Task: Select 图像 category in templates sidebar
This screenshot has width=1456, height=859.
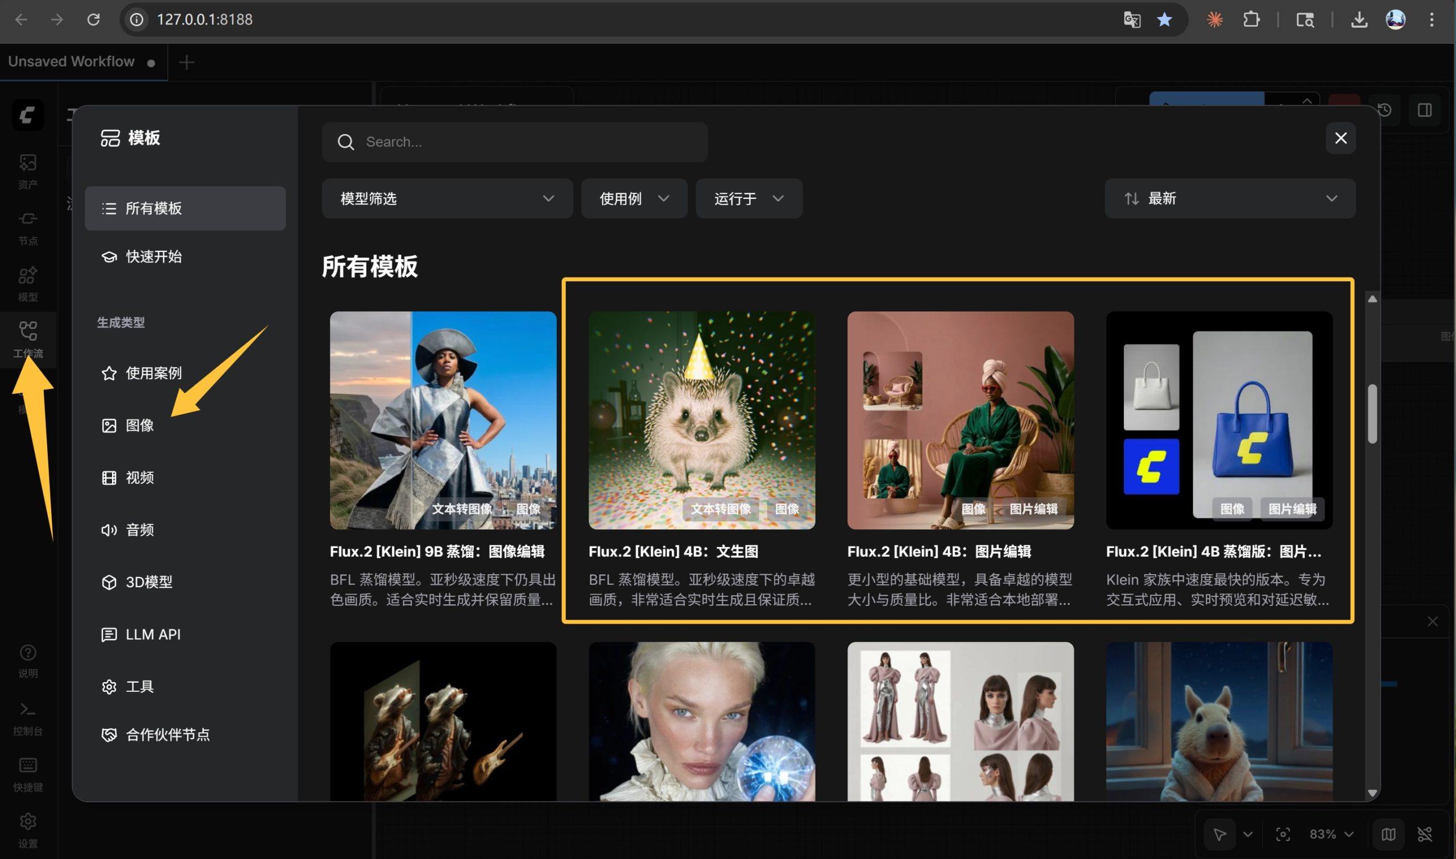Action: (139, 425)
